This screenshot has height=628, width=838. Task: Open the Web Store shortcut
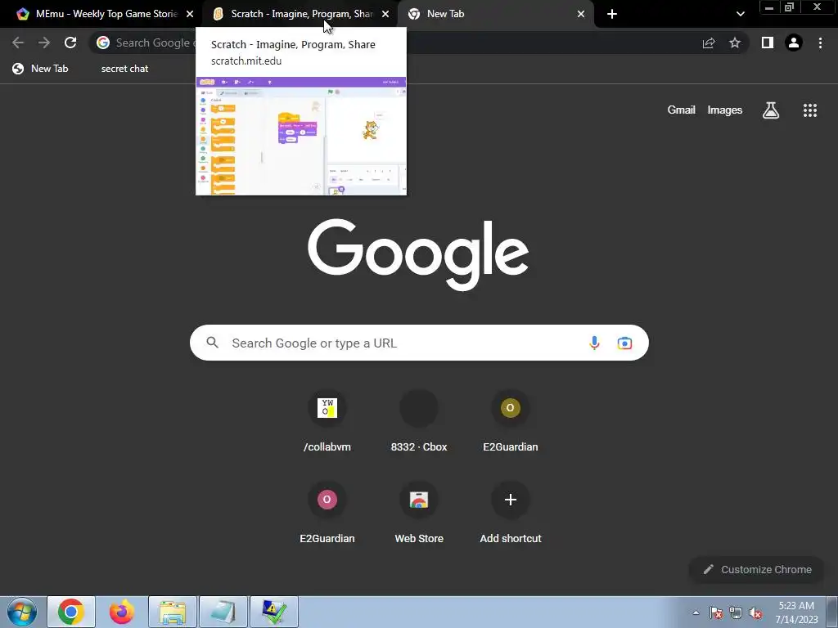click(x=419, y=514)
